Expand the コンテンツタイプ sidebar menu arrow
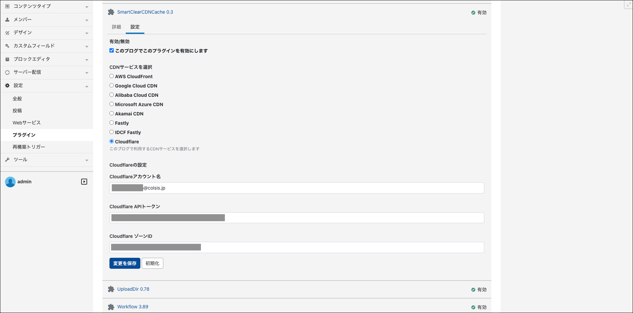Screen dimensions: 633x313 (x=87, y=7)
